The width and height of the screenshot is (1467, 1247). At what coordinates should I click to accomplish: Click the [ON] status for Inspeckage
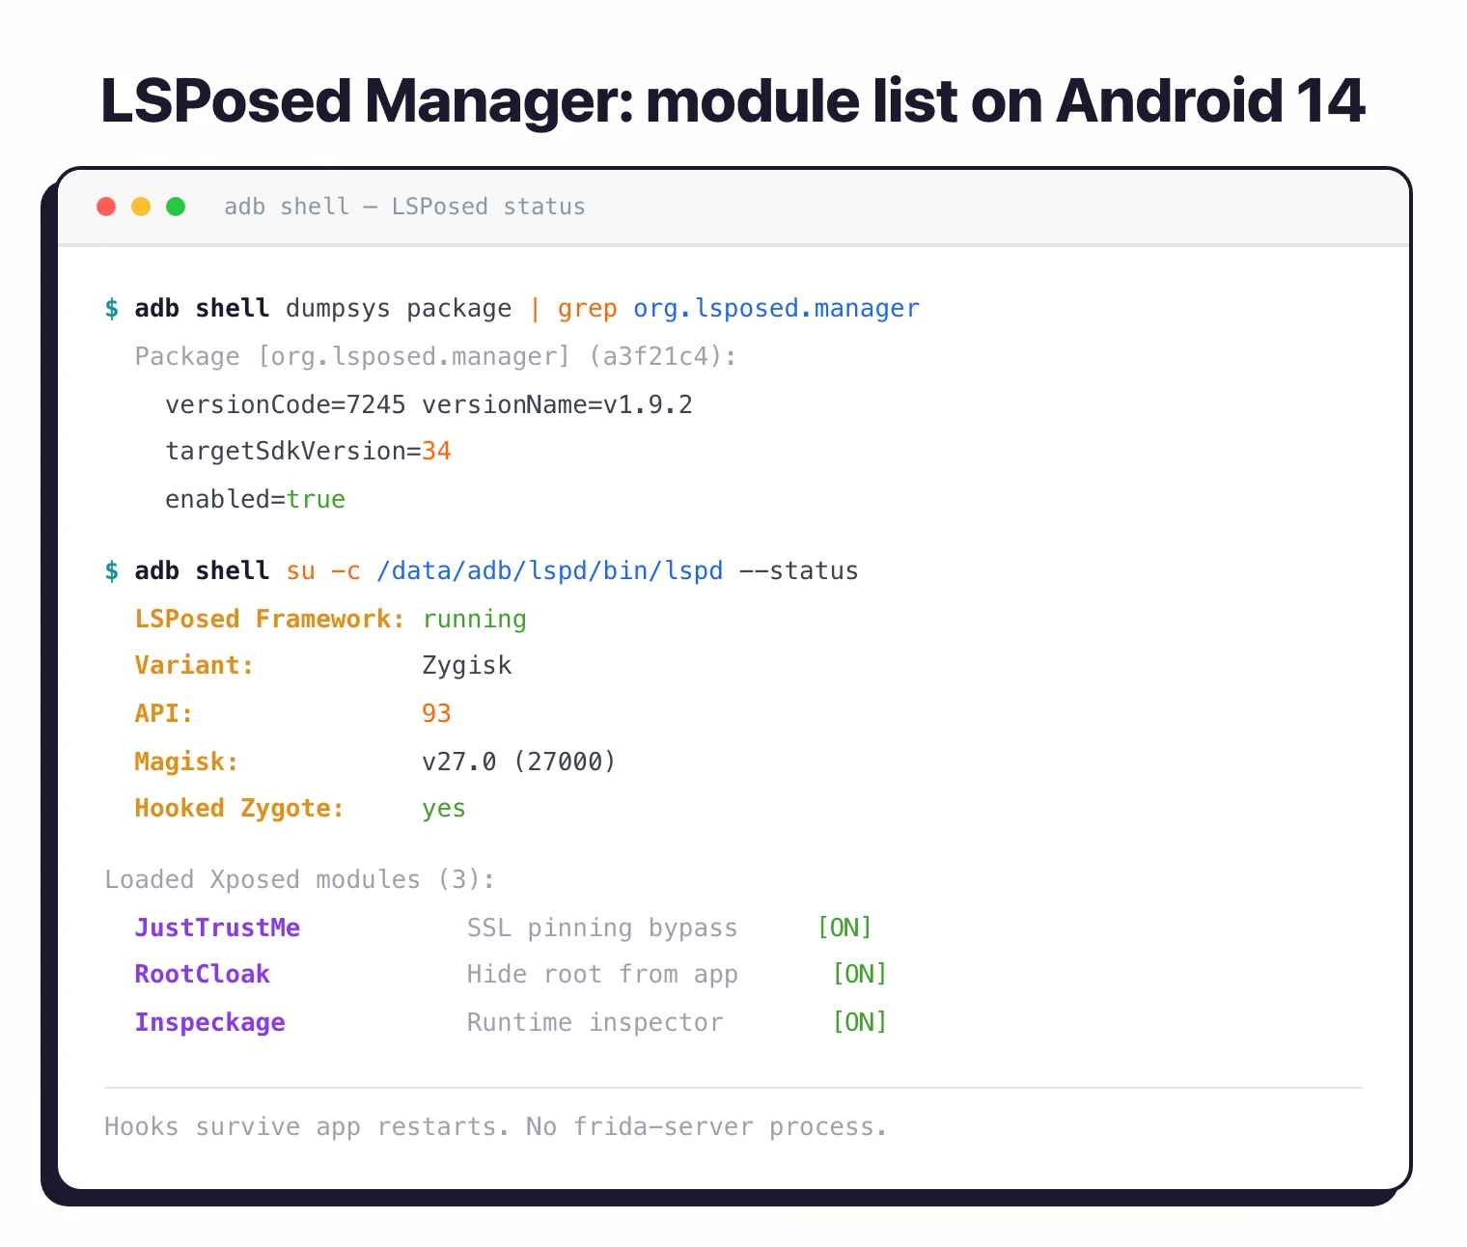pyautogui.click(x=860, y=1022)
